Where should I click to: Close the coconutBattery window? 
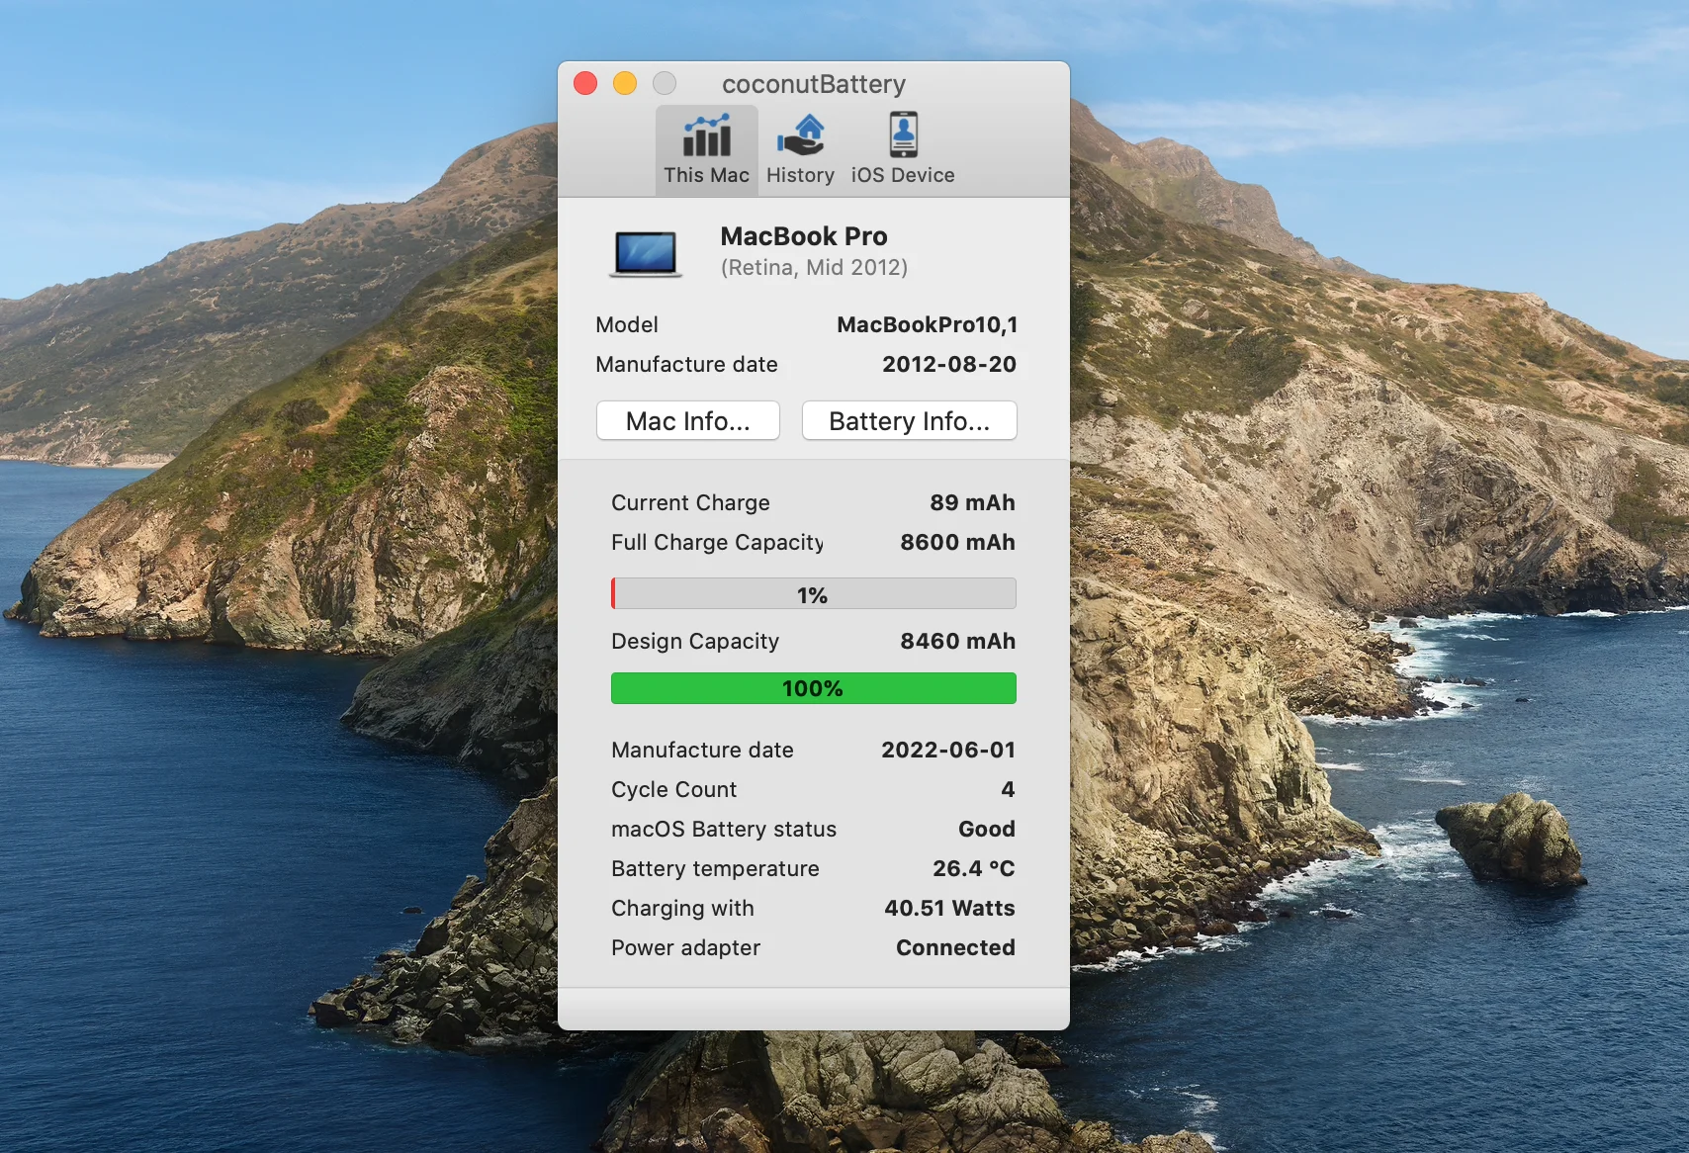tap(585, 84)
